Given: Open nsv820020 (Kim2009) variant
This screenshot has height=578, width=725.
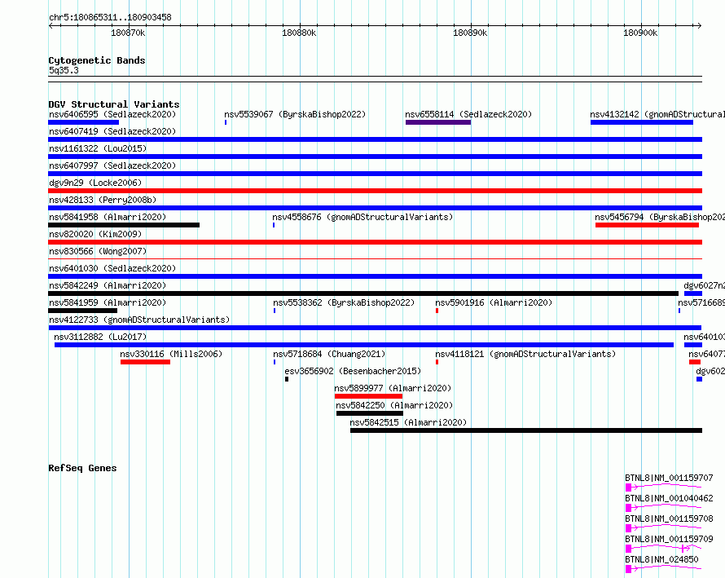Looking at the screenshot, I should coord(95,234).
